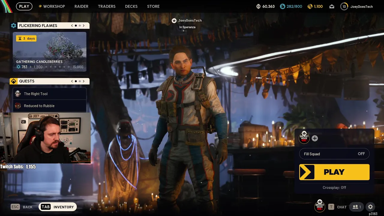Screen dimensions: 384x216
Task: Go to previous Flickering Flames page
Action: pyautogui.click(x=72, y=25)
